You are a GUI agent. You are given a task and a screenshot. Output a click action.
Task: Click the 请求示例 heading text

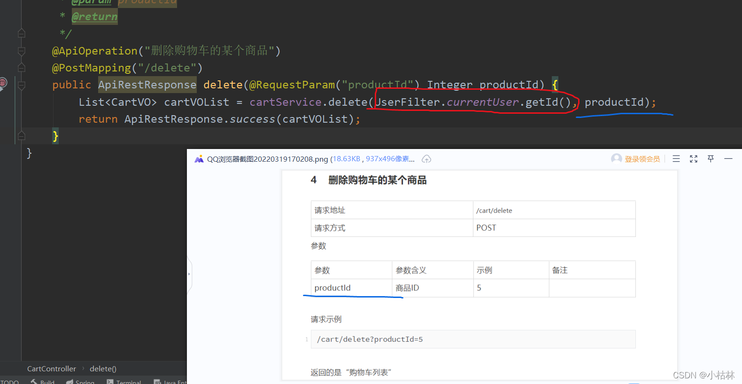point(326,319)
